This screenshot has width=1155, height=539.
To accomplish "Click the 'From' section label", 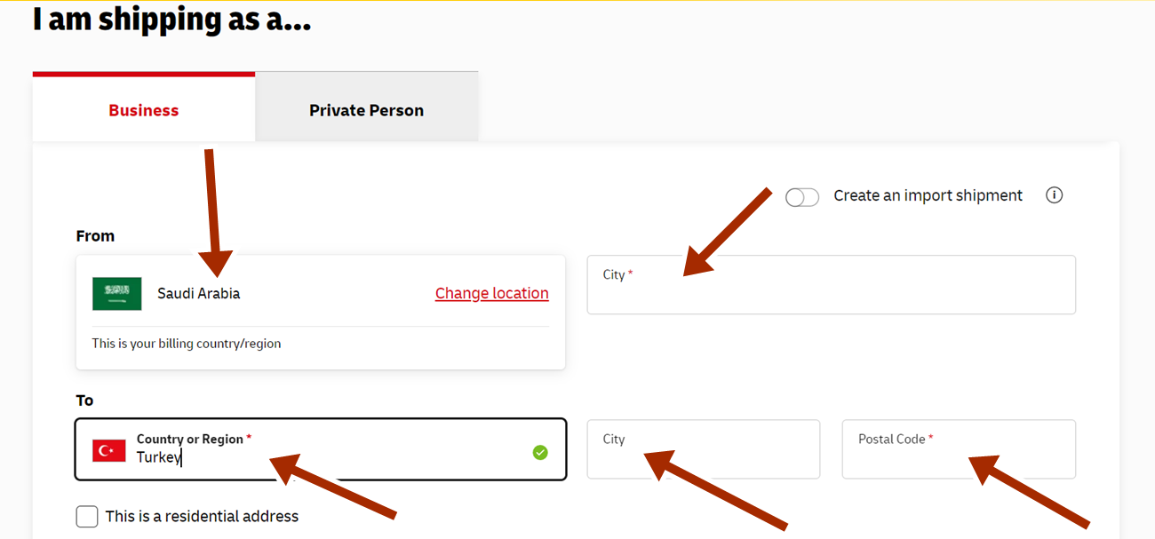I will pos(95,236).
